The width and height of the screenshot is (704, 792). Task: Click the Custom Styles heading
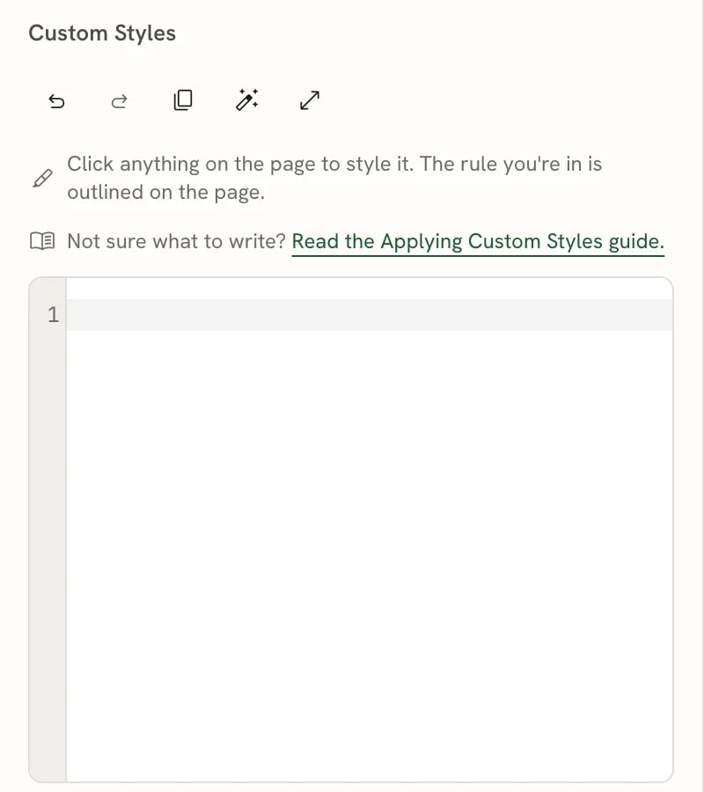tap(102, 33)
